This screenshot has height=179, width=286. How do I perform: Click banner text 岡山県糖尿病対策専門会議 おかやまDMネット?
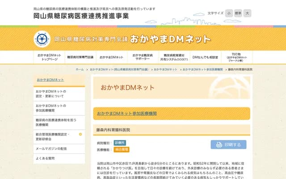pos(133,39)
